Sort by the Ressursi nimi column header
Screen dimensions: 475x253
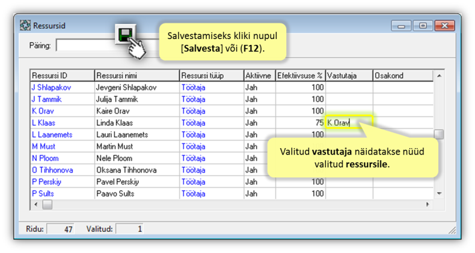(x=137, y=76)
